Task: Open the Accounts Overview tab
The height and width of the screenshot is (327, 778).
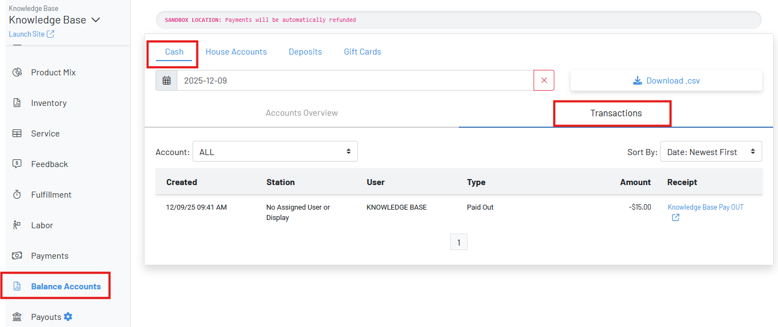Action: [x=302, y=113]
